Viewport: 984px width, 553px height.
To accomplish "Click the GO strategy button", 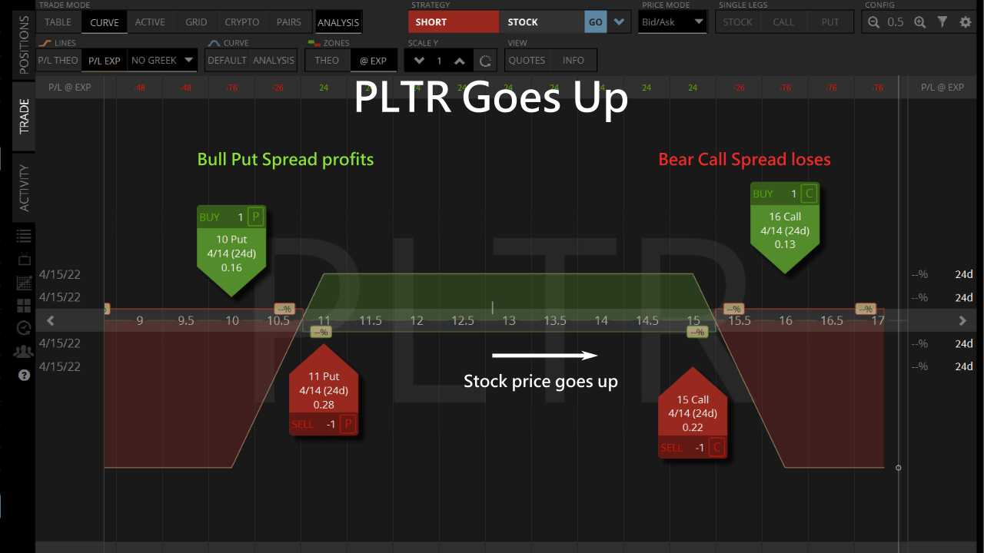I will pos(596,22).
